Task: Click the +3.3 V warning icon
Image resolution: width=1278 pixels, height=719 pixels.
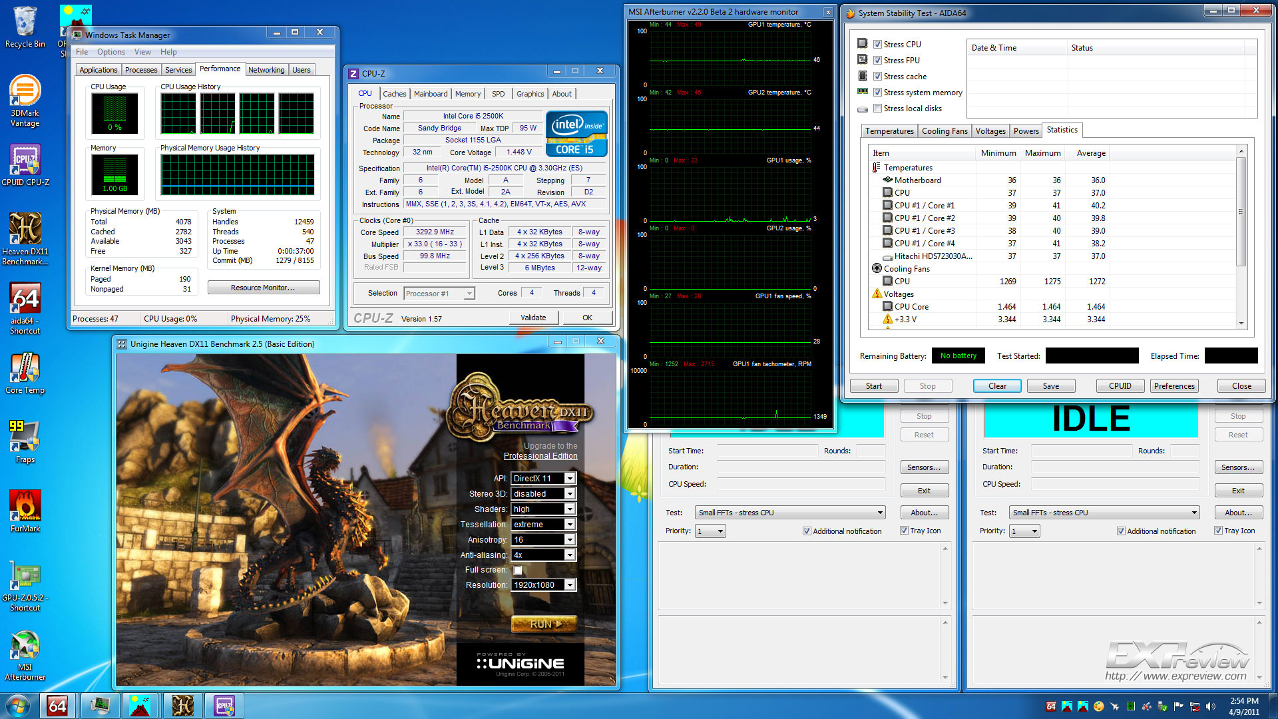Action: [887, 319]
